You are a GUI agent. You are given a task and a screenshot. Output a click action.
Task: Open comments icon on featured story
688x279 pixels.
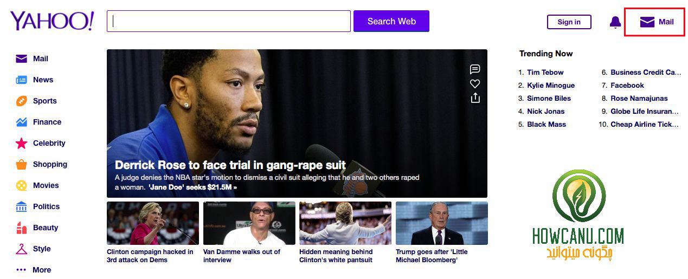pos(475,69)
